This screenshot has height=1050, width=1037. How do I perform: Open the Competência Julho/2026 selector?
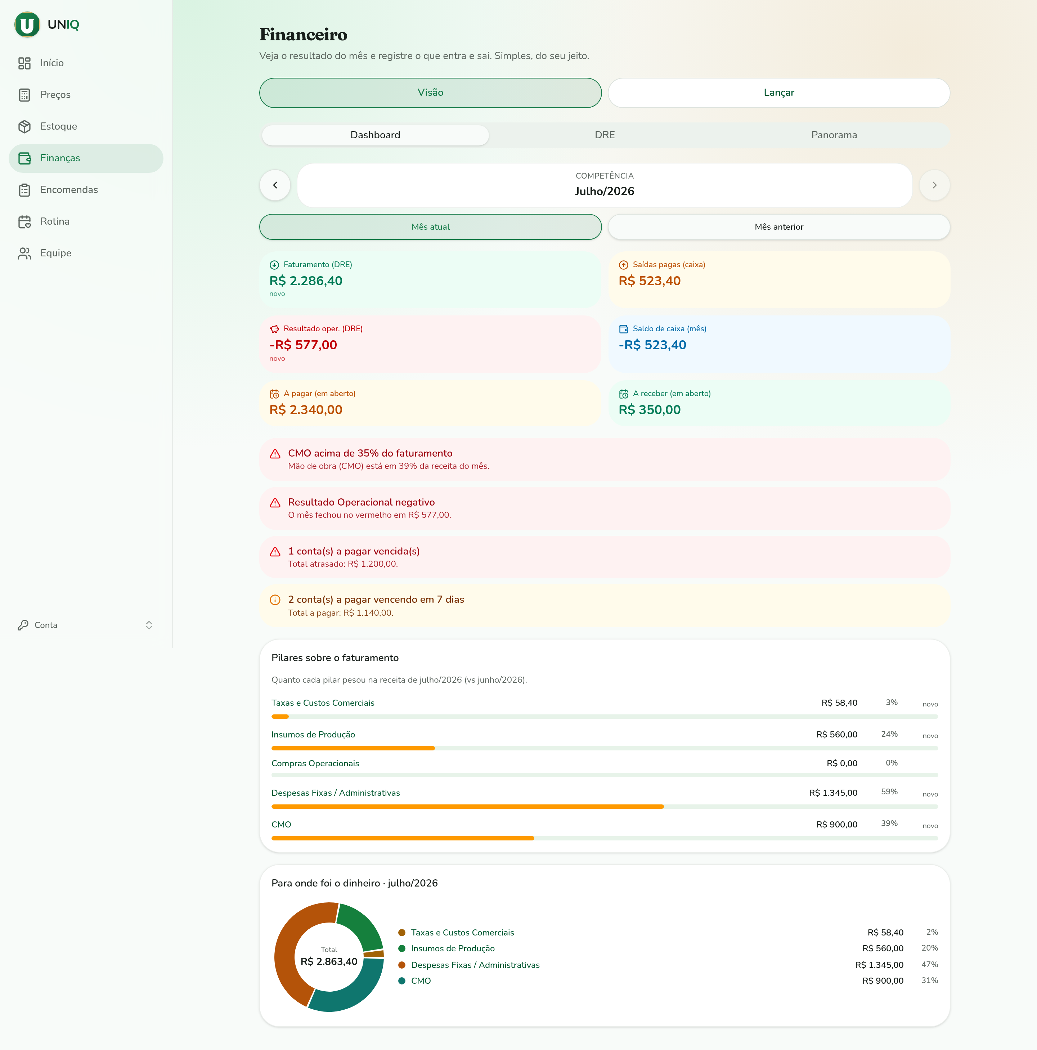pos(604,185)
